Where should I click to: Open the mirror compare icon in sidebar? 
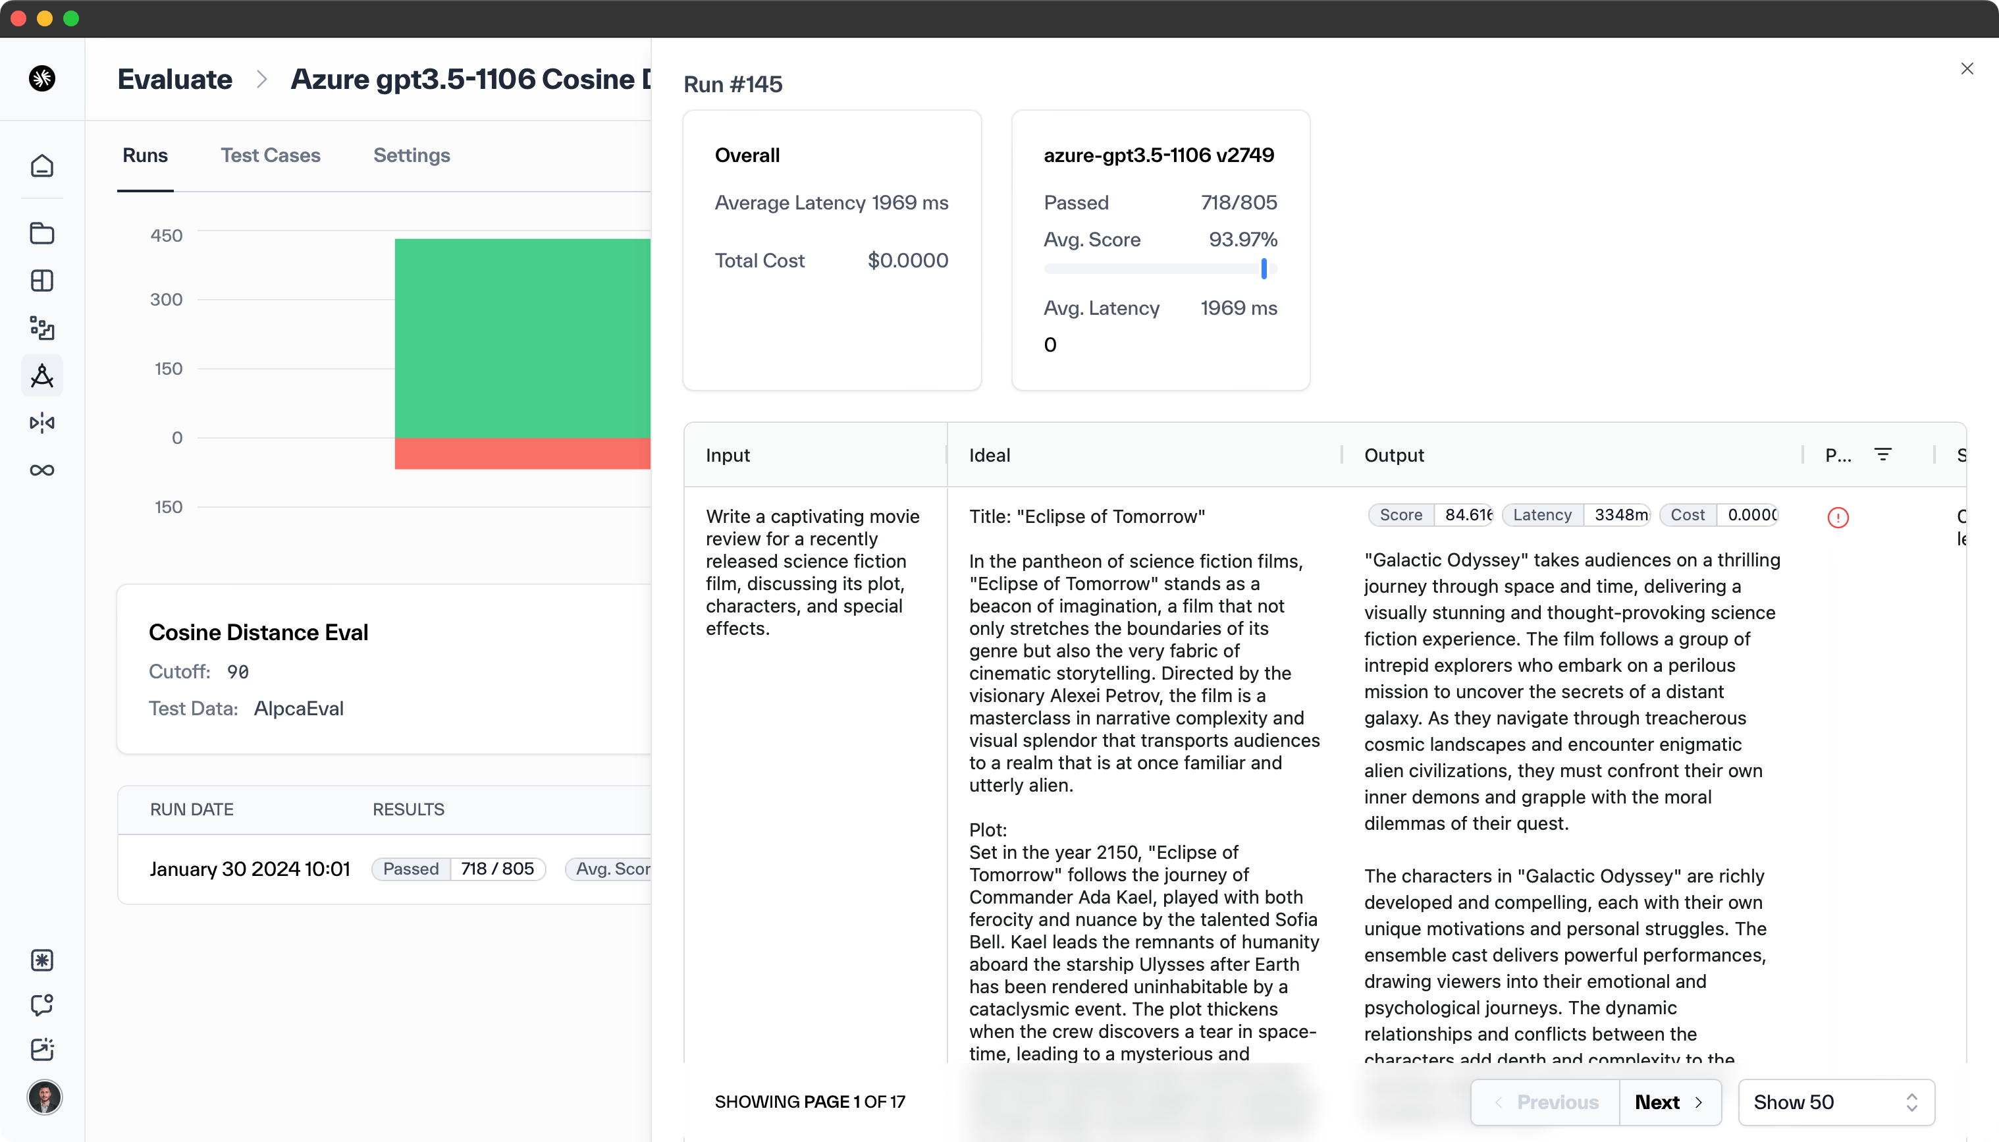pyautogui.click(x=41, y=423)
